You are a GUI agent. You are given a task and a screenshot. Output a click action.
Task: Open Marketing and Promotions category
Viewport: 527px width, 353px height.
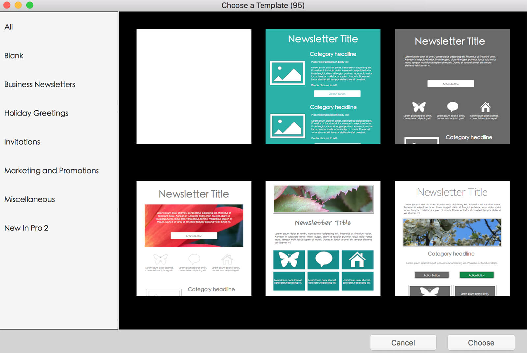click(52, 170)
